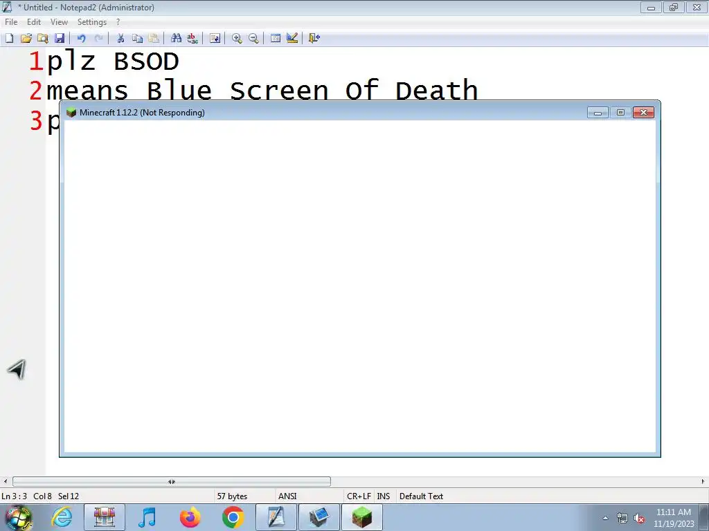Image resolution: width=709 pixels, height=531 pixels.
Task: Click the Open file folder icon
Action: coord(26,39)
